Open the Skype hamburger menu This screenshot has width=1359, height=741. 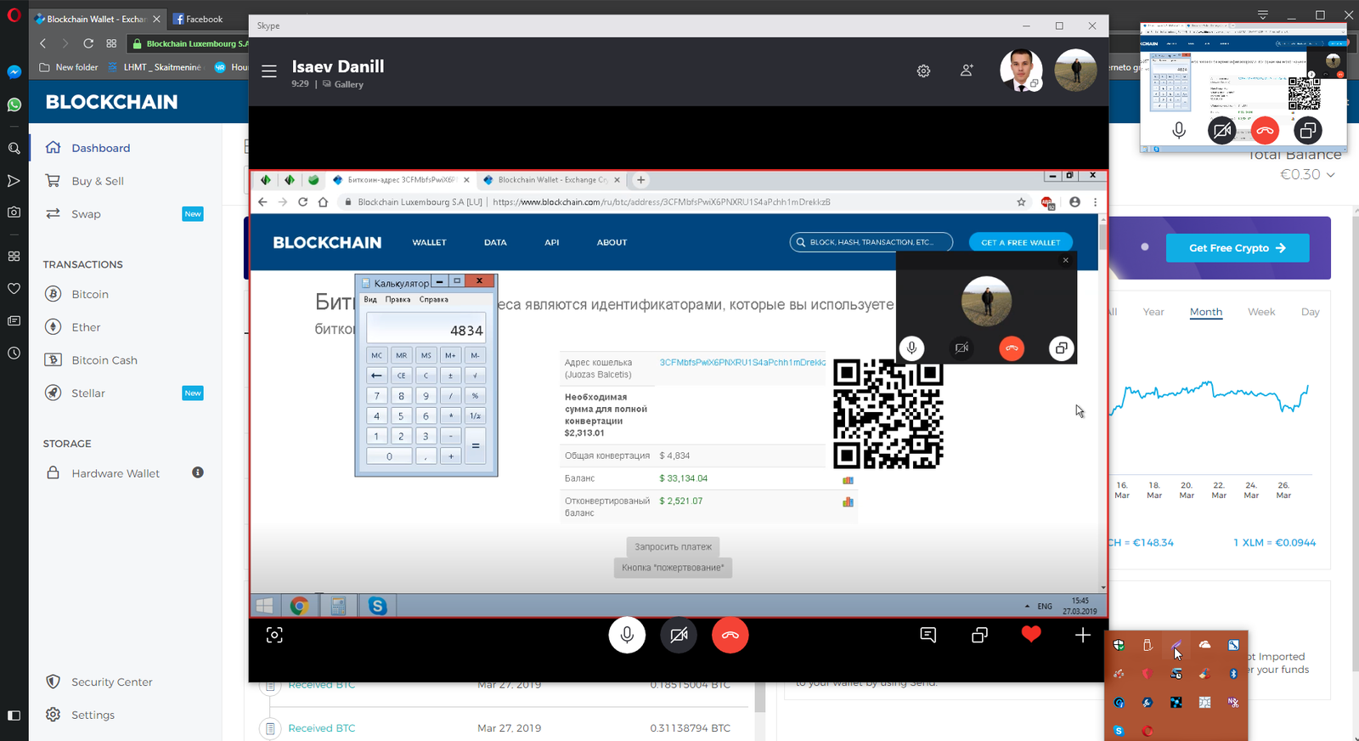tap(269, 71)
